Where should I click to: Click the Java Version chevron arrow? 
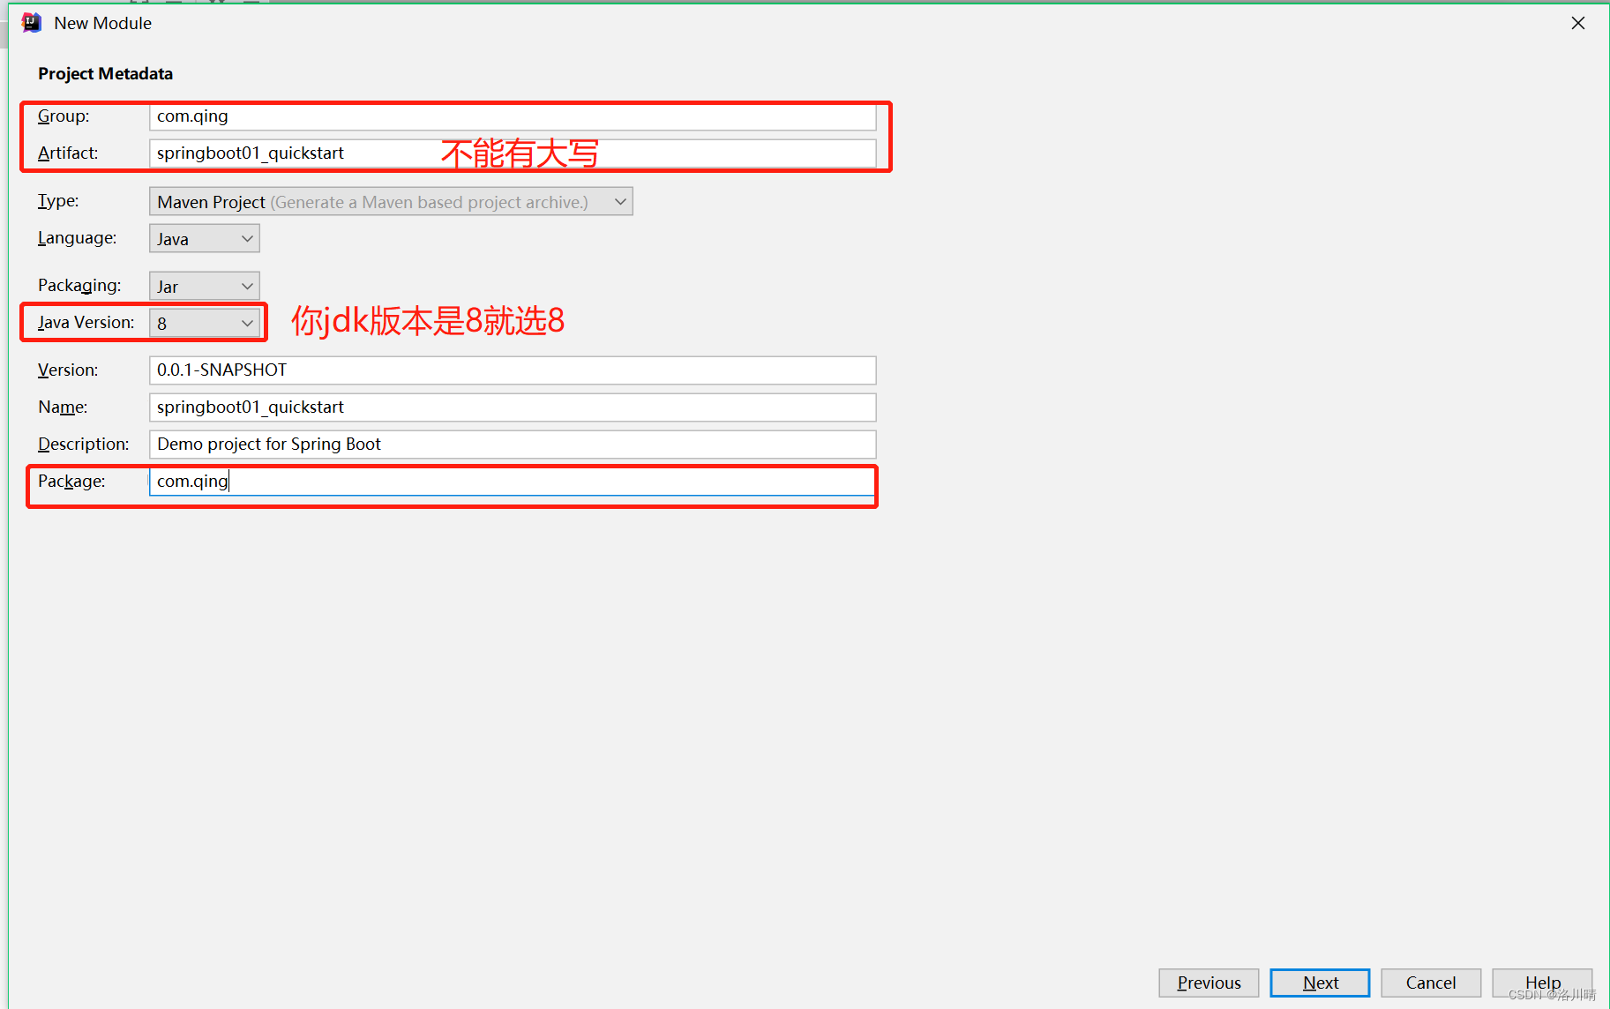[x=247, y=324]
